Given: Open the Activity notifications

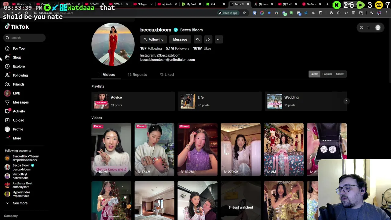Looking at the screenshot, I should pos(19,111).
